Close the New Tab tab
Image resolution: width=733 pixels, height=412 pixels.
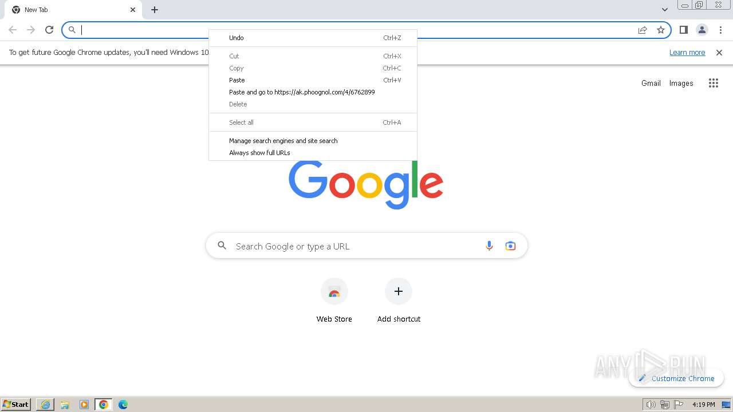click(133, 10)
